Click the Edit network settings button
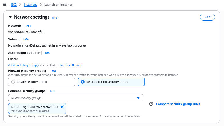This screenshot has width=224, height=126. [207, 17]
